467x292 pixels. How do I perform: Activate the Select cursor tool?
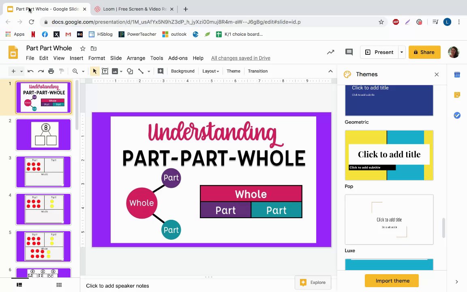point(95,71)
